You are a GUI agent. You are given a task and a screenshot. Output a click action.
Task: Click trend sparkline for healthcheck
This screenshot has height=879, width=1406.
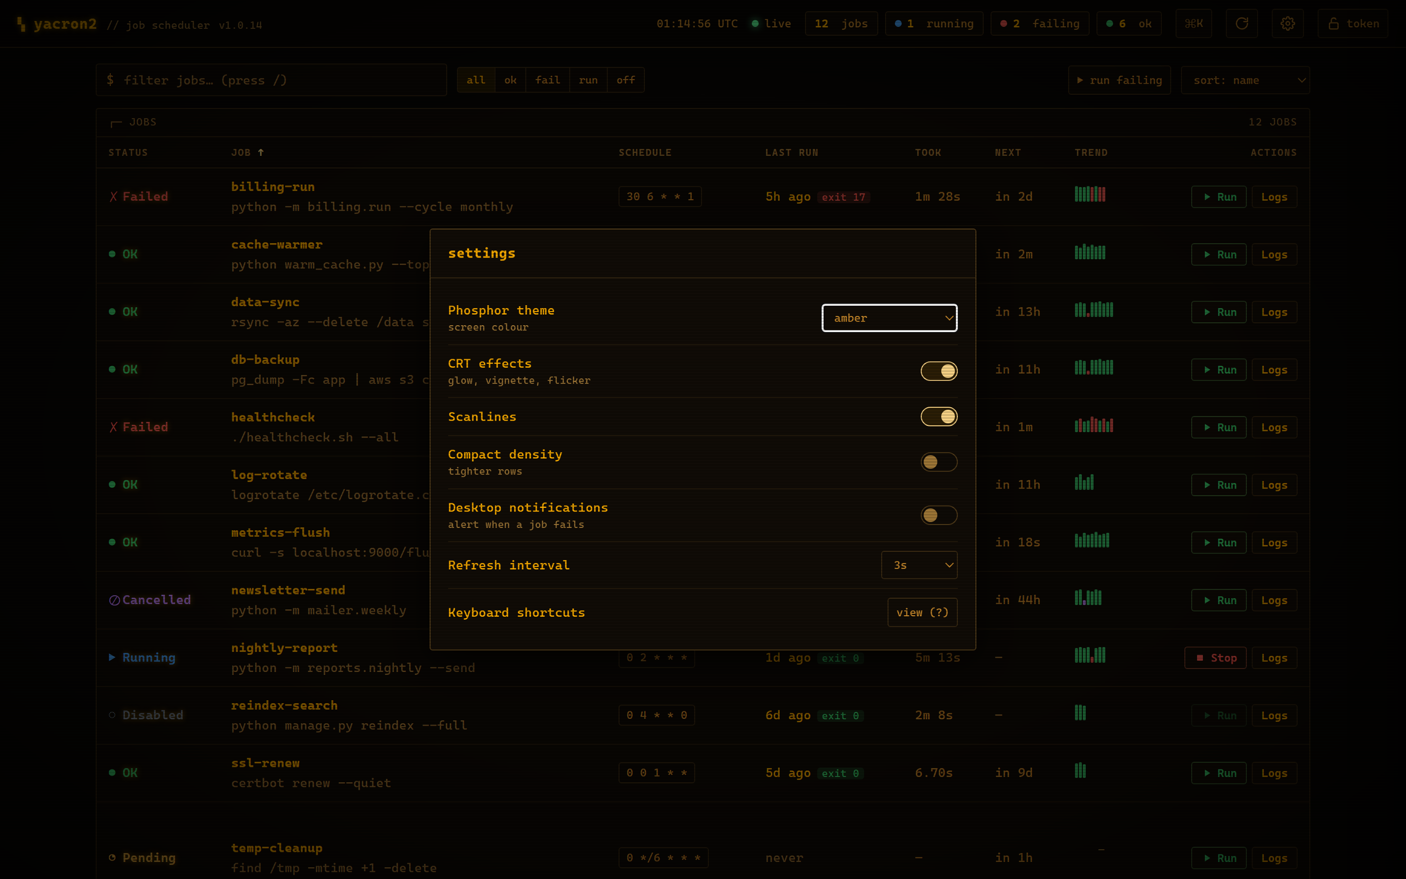tap(1094, 425)
